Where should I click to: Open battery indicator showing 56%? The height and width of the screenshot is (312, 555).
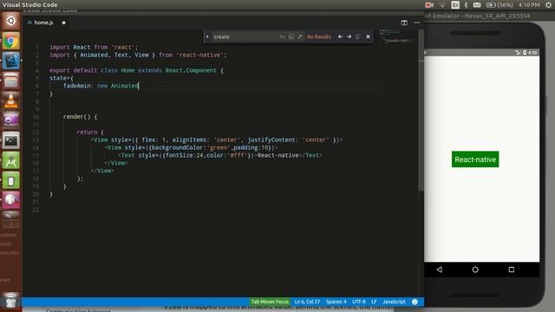click(x=499, y=5)
